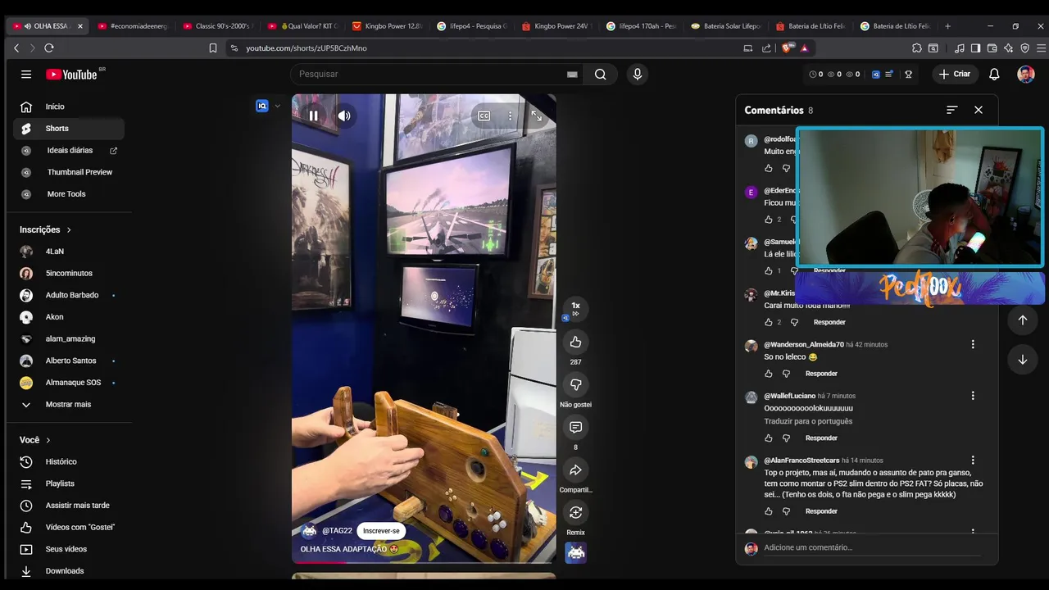Open the vidIQ dropdown arrow beside the video
1049x590 pixels.
click(277, 106)
